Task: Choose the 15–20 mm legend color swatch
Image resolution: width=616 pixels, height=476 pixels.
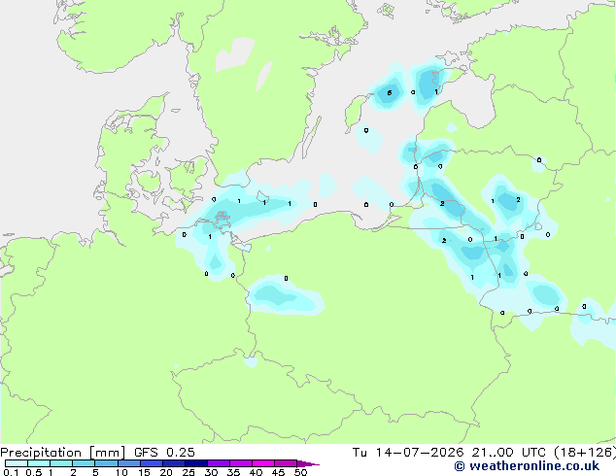Action: click(x=152, y=463)
